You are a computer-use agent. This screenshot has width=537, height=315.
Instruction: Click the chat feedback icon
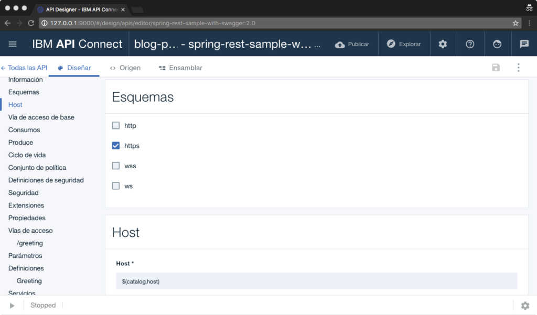(x=524, y=44)
